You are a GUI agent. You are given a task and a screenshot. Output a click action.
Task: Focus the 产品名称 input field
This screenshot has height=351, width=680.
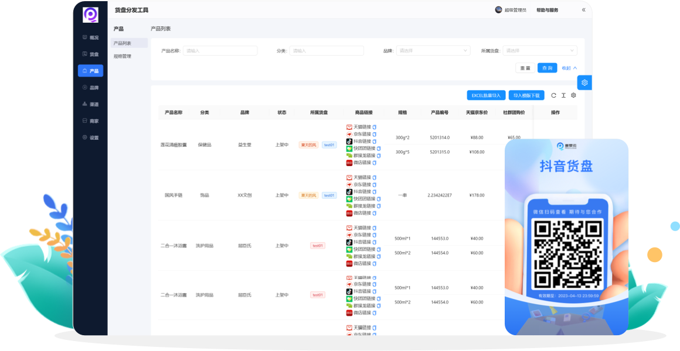[x=220, y=51]
